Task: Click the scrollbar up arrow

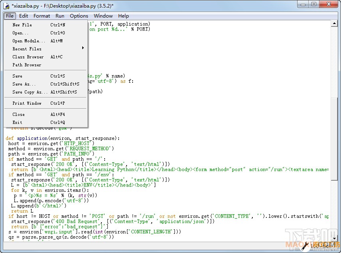Action: [x=334, y=23]
